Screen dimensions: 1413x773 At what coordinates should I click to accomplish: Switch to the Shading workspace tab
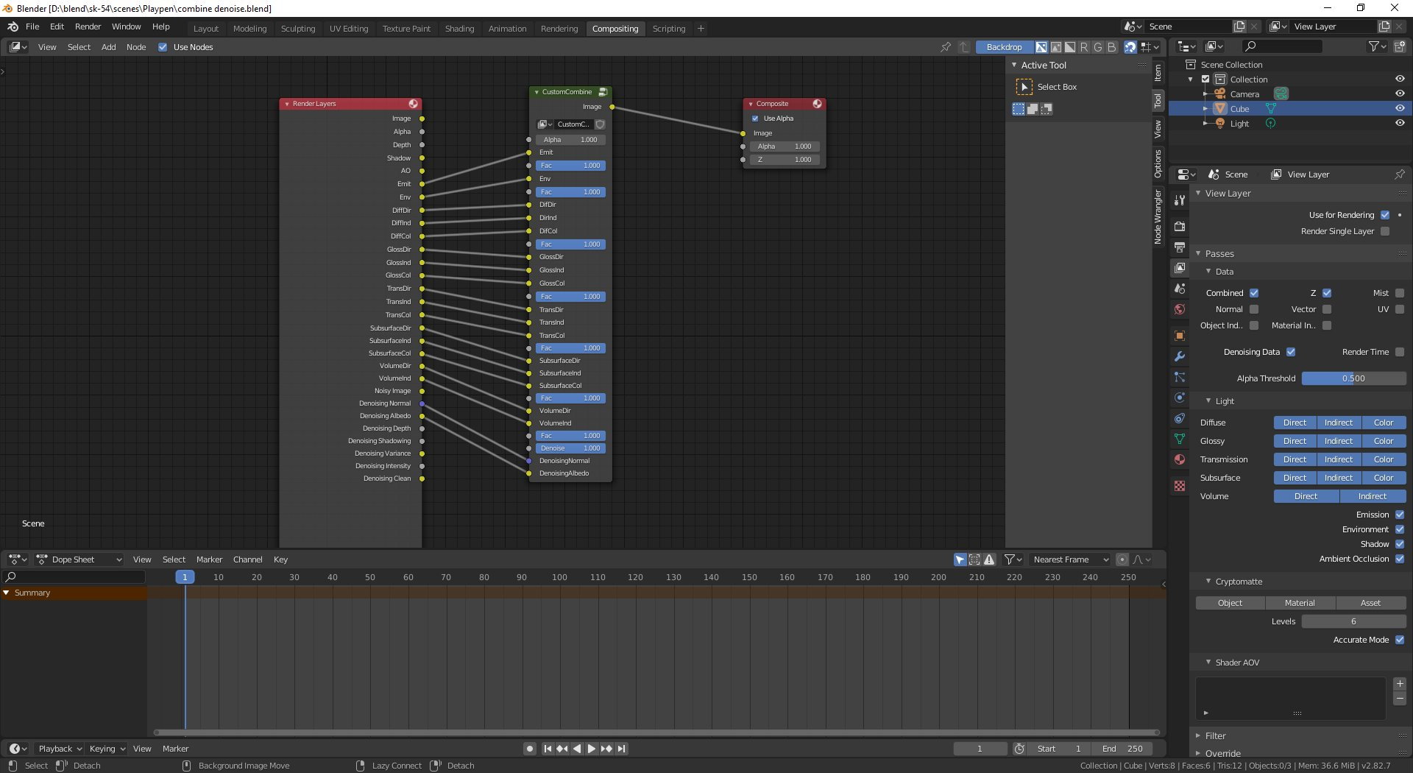(x=459, y=29)
